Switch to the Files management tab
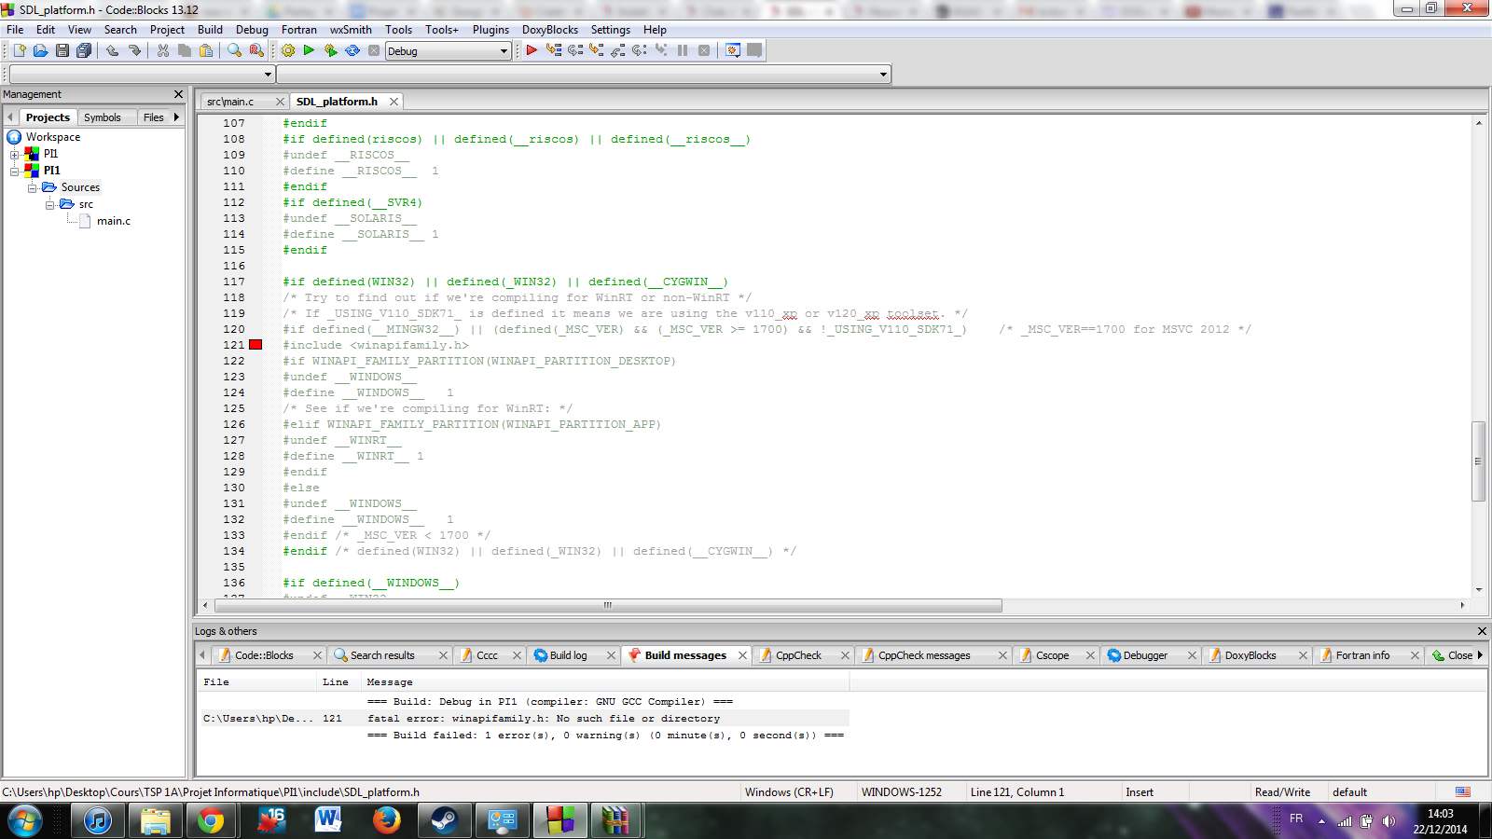 153,117
